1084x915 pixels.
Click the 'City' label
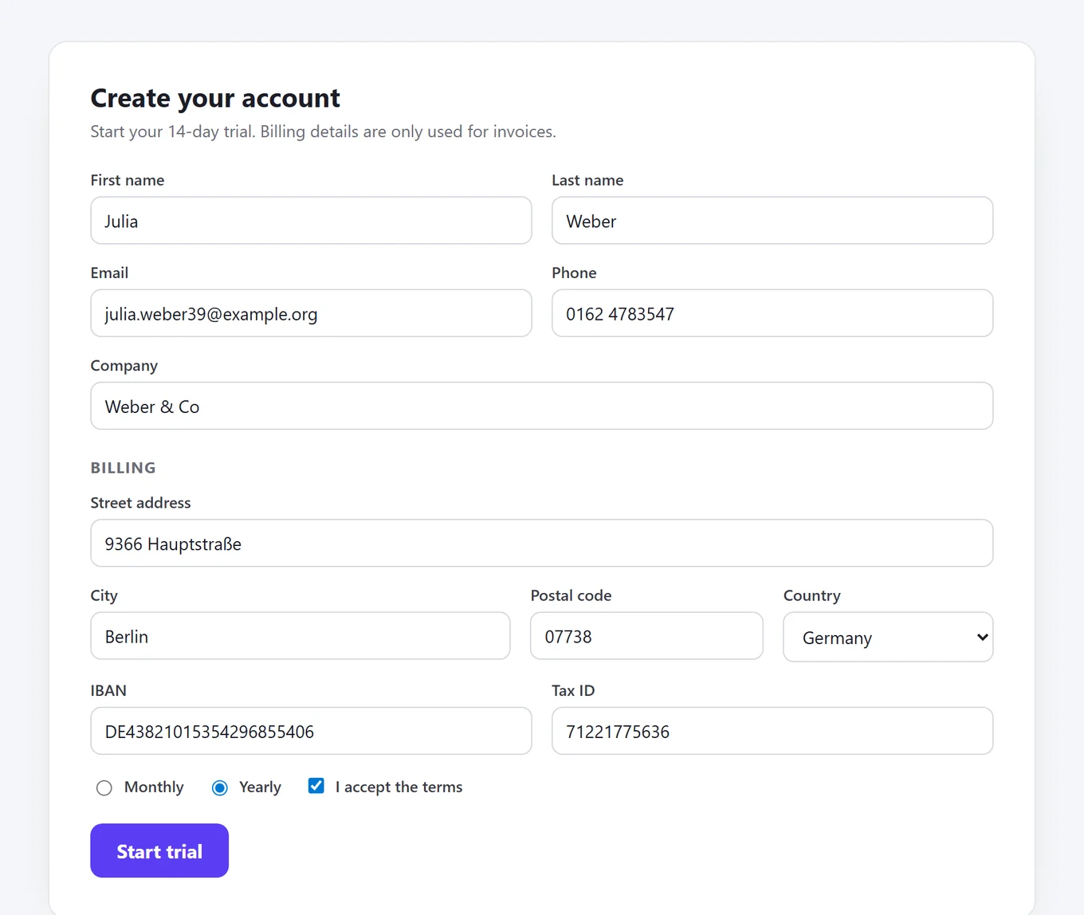(x=104, y=595)
